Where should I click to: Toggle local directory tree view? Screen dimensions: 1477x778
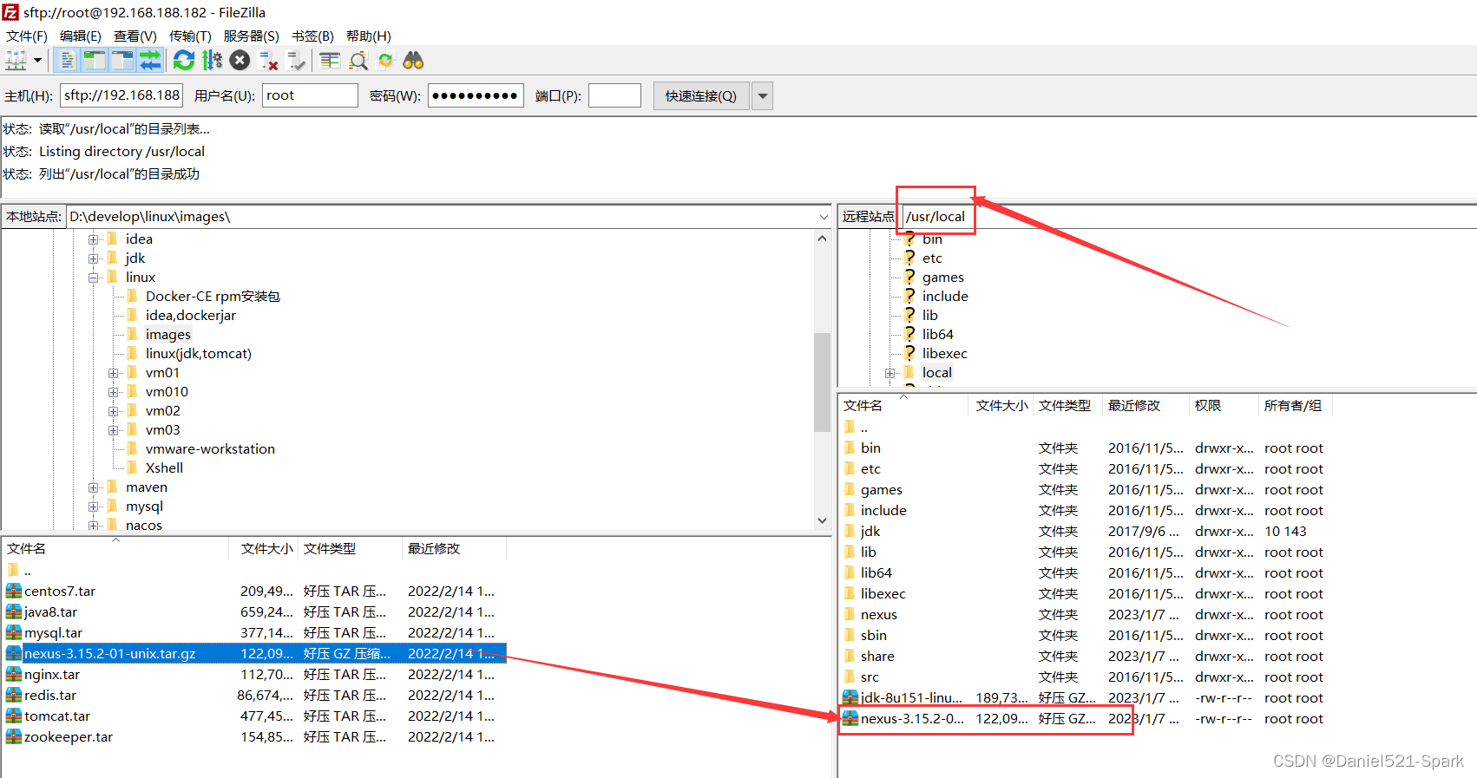point(94,61)
